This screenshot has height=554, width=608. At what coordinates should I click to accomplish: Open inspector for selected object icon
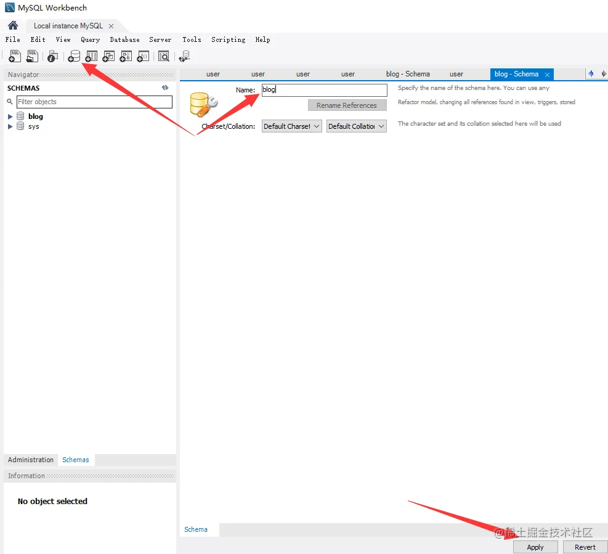(x=52, y=56)
